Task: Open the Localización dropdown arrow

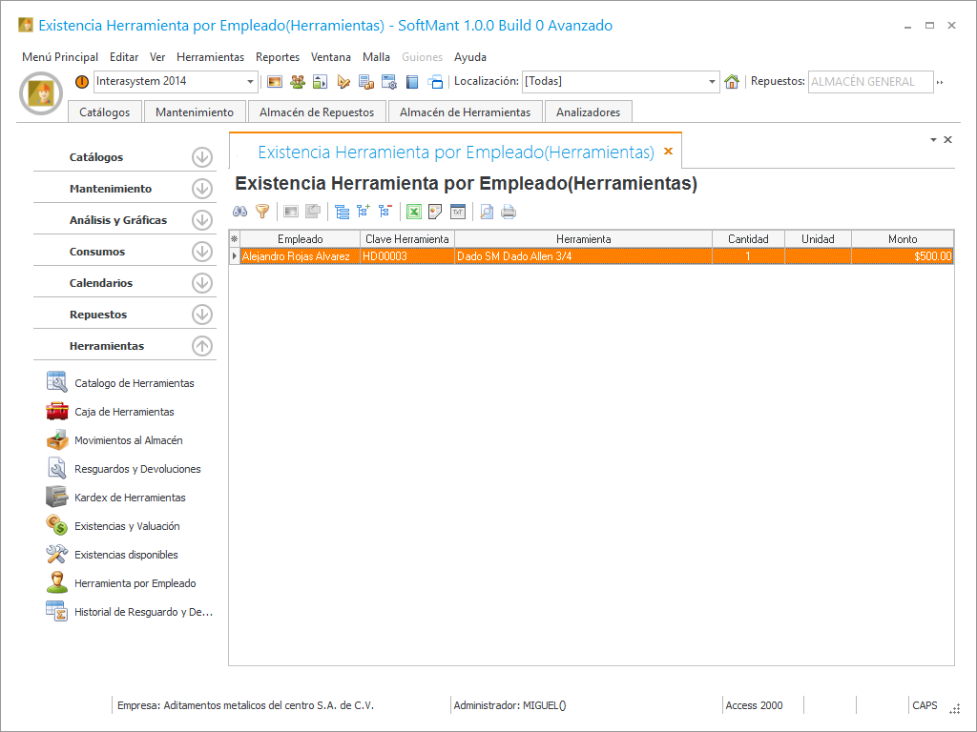Action: [x=712, y=82]
